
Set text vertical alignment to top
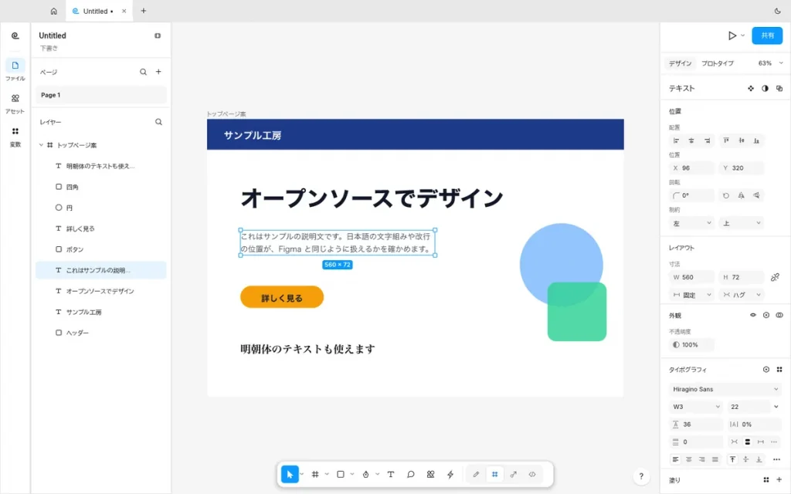(x=732, y=459)
